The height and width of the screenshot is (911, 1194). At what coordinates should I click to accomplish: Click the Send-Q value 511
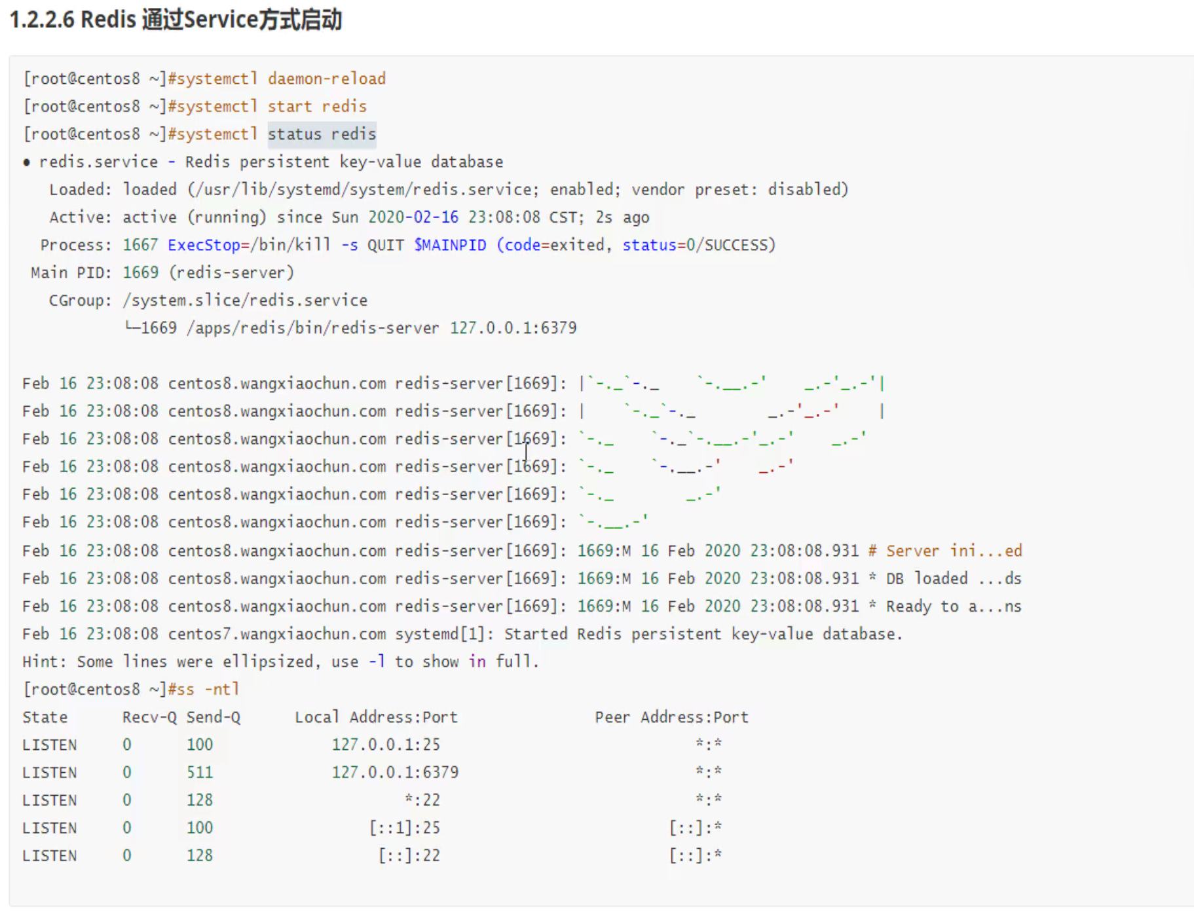pos(200,772)
